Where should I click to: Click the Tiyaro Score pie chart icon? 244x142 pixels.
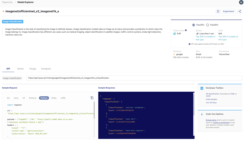(x=174, y=33)
